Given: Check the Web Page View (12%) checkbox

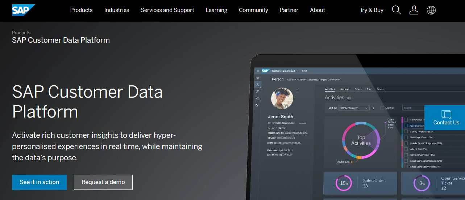Looking at the screenshot, I should pyautogui.click(x=406, y=137).
